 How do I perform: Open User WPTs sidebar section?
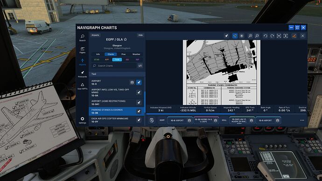[82, 86]
